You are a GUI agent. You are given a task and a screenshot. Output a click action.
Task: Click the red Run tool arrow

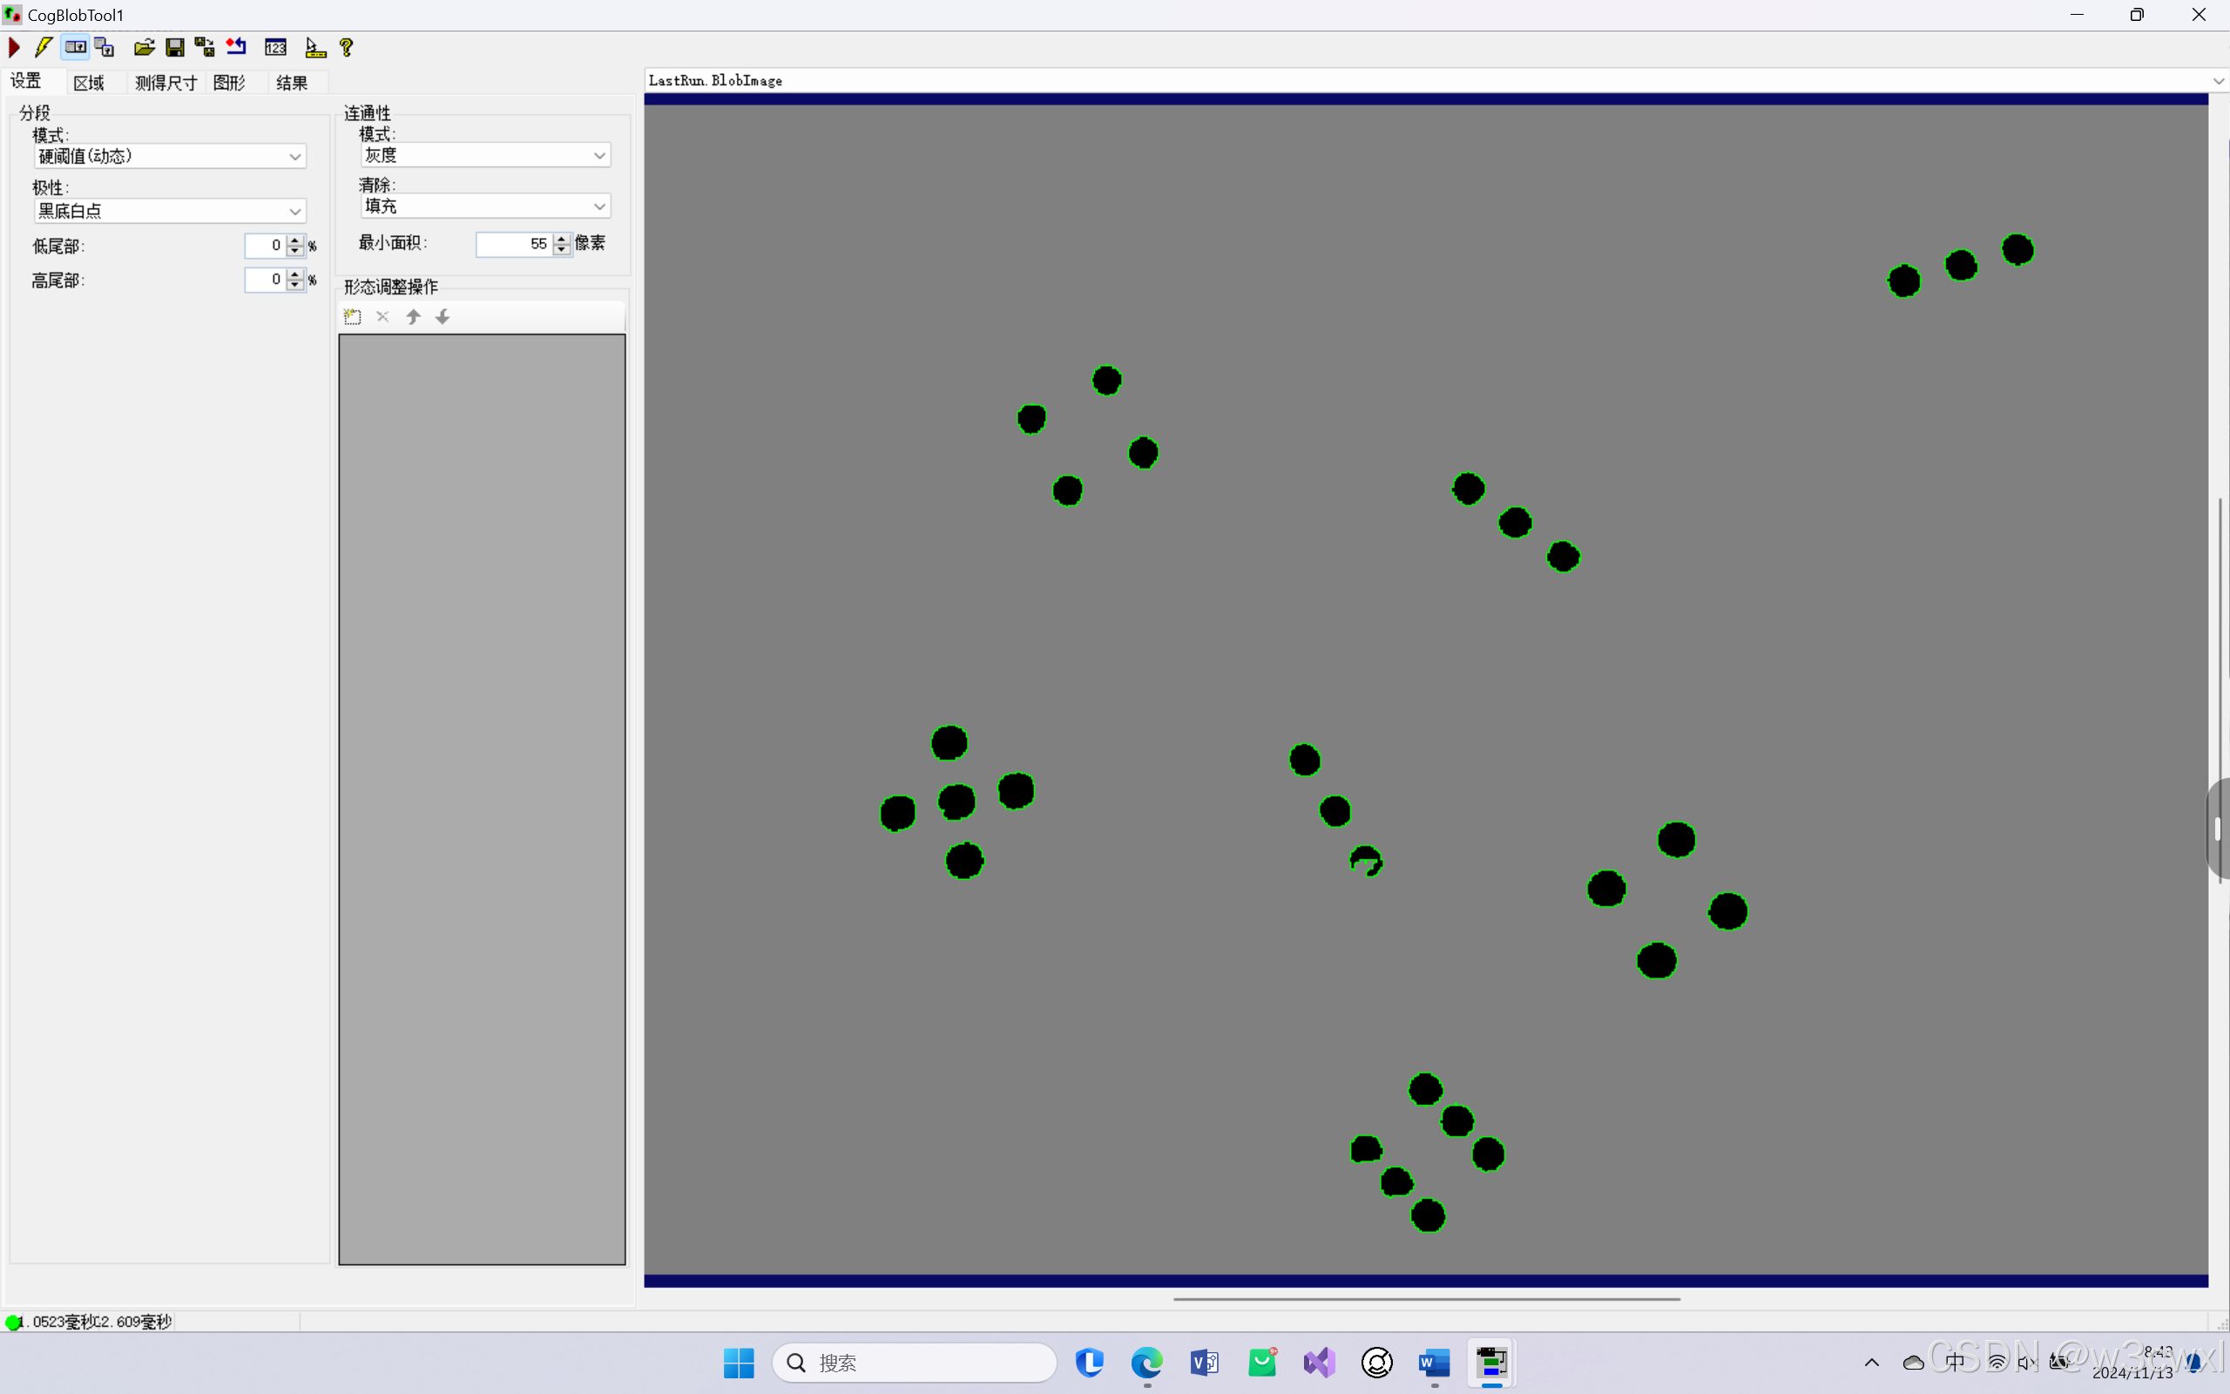(x=14, y=47)
